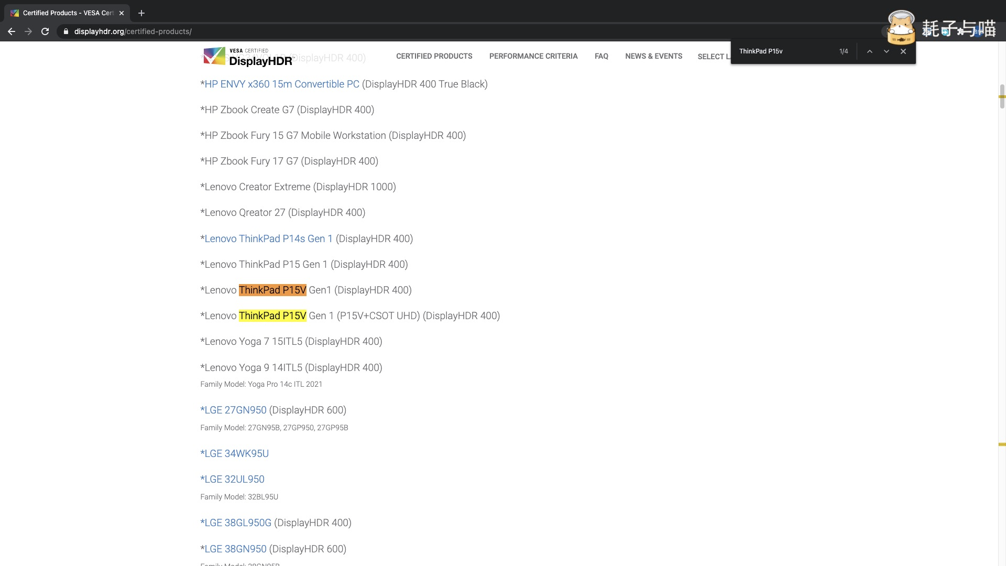Open the FAQ menu item
This screenshot has height=566, width=1006.
point(602,56)
